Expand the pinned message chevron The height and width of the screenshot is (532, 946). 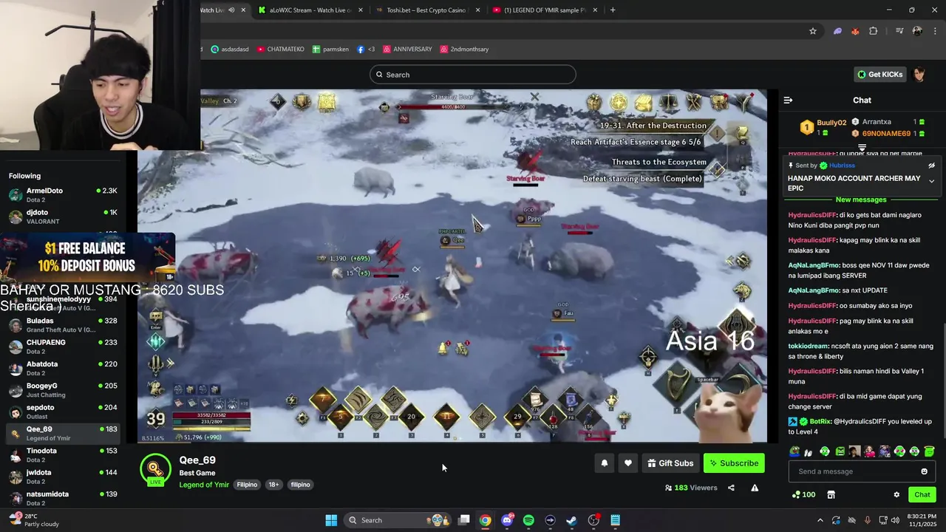[x=931, y=181]
